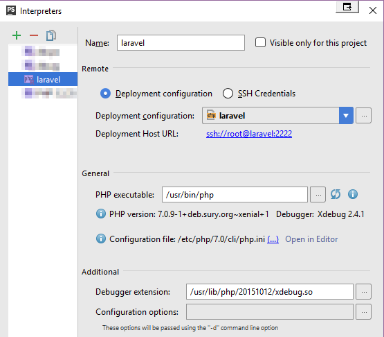
Task: Open deployment settings via ellipsis button
Action: (364, 116)
